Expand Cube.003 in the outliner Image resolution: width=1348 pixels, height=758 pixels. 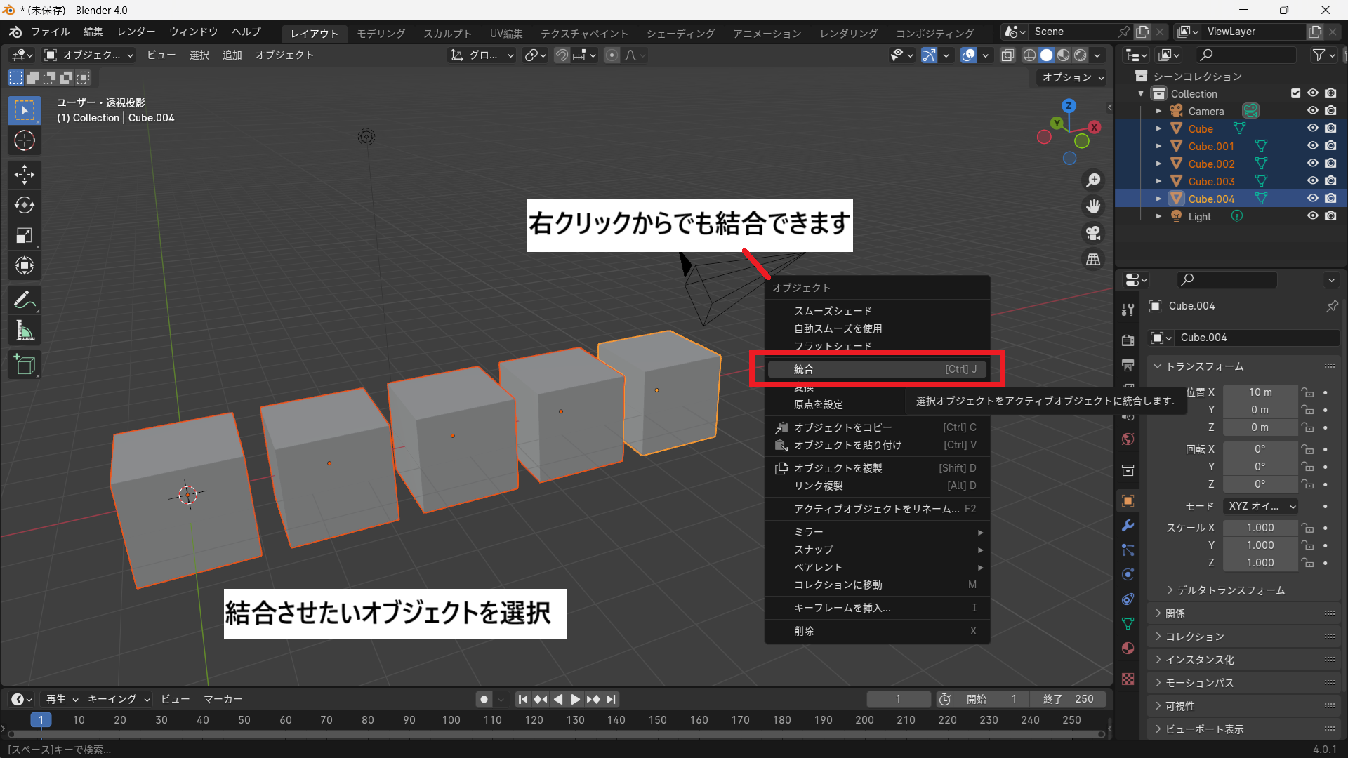1158,181
